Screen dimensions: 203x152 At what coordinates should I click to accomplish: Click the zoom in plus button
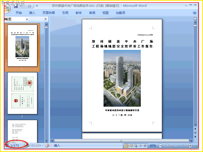tap(190, 146)
